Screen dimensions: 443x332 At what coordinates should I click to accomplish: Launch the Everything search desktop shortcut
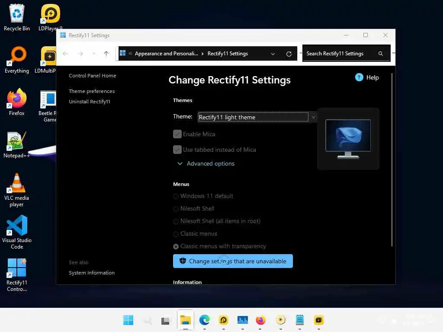[x=17, y=60]
